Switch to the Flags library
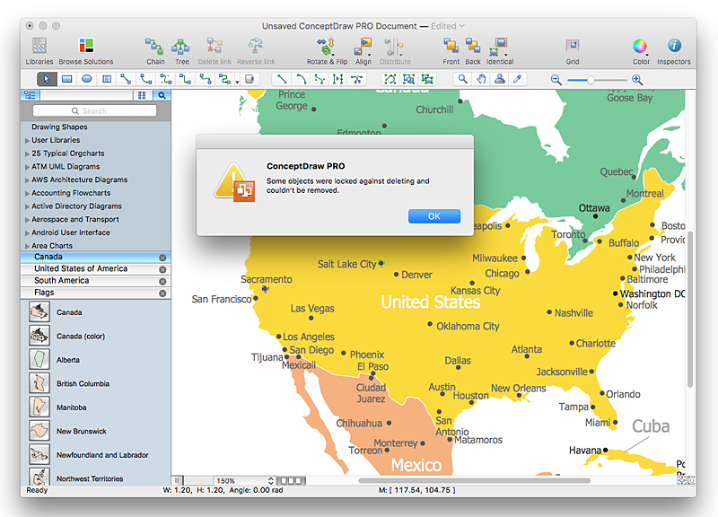This screenshot has height=517, width=718. (95, 293)
